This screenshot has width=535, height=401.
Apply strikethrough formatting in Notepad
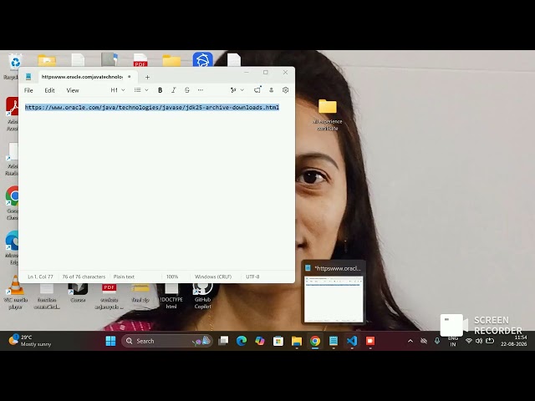click(x=187, y=90)
